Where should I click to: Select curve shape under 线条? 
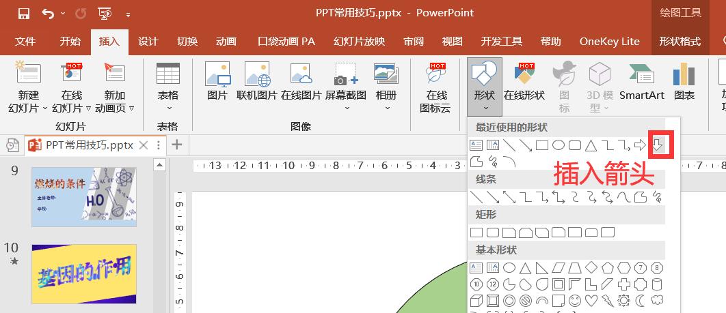(x=623, y=198)
